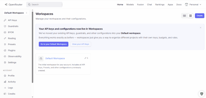Viewport: 206px width, 98px height.
Task: Click the search magnifier icon
Action: (29, 4)
